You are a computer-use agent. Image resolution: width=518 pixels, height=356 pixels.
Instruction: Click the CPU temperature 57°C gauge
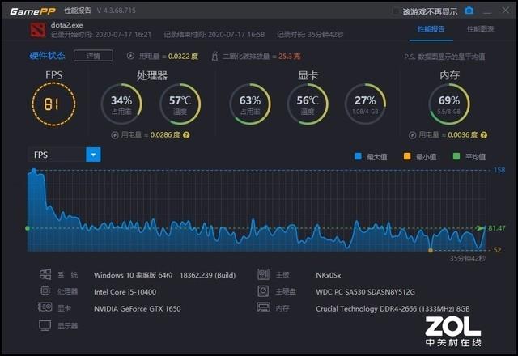tap(180, 104)
